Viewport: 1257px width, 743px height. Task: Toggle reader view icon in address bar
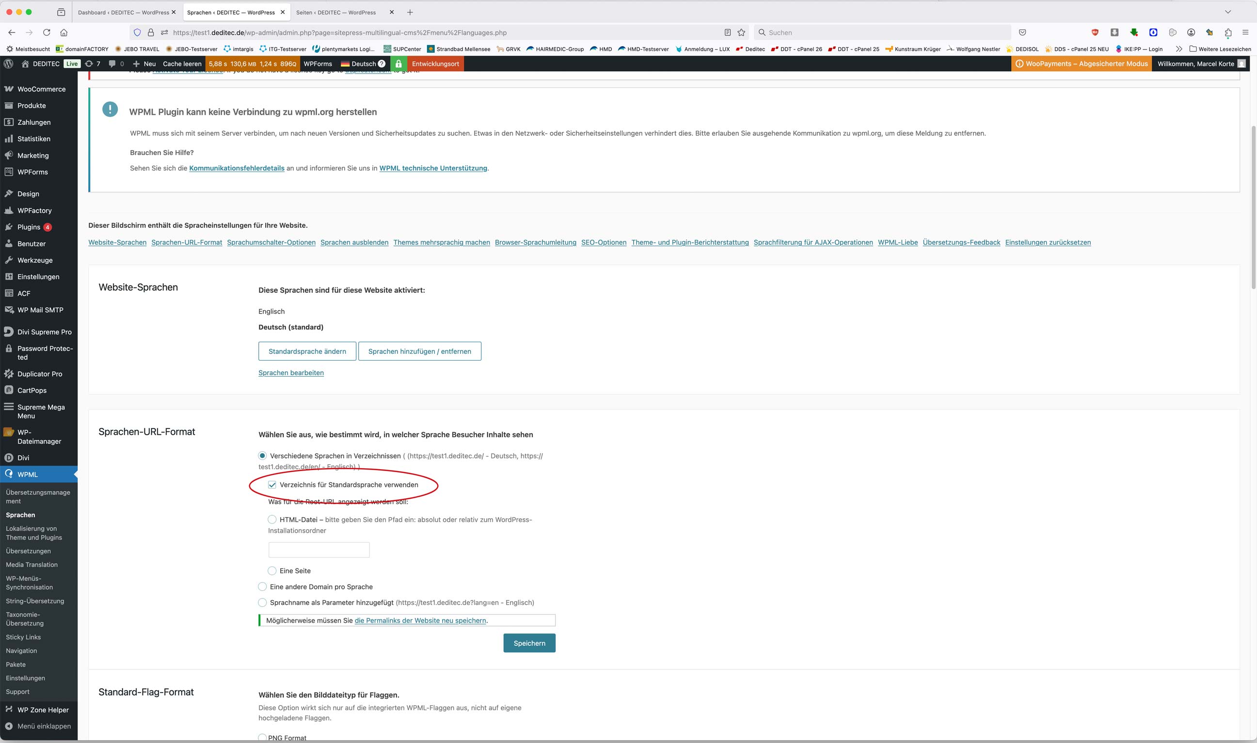pos(727,32)
